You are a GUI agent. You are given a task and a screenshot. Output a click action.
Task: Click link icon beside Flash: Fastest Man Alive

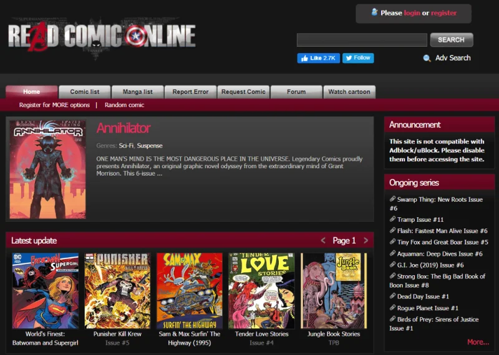(393, 230)
